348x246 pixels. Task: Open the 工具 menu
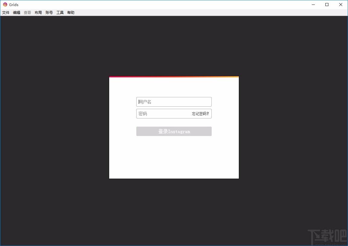tap(60, 13)
